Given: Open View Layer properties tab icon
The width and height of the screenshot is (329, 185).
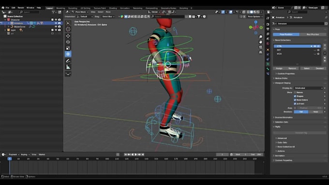Looking at the screenshot, I should click(x=268, y=34).
